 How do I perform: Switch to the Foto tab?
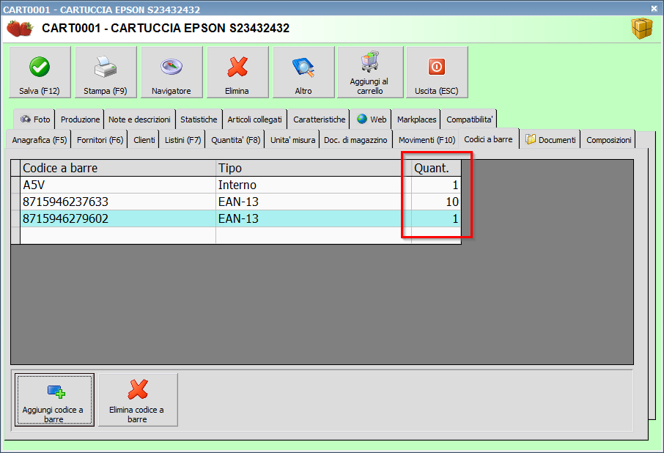(x=34, y=119)
